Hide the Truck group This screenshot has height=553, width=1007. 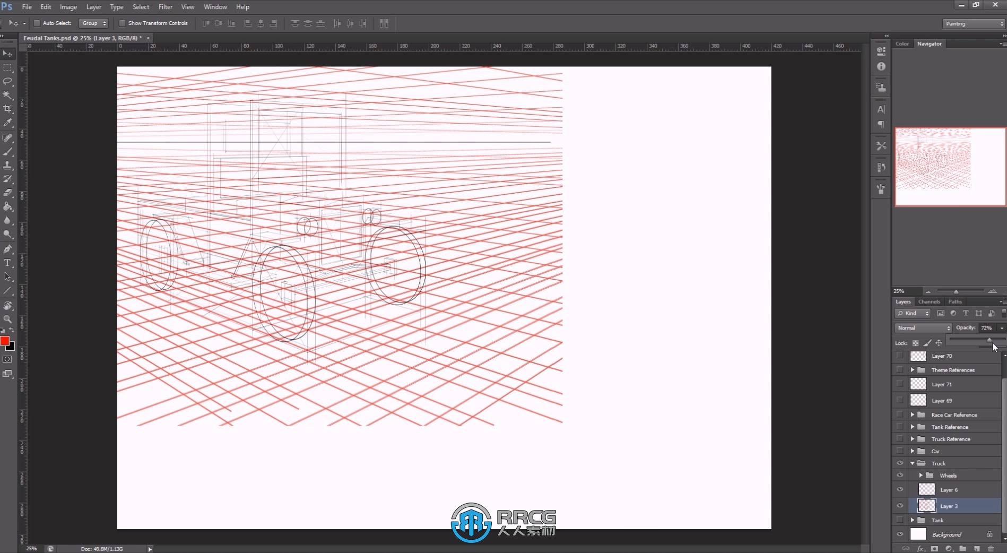coord(900,463)
